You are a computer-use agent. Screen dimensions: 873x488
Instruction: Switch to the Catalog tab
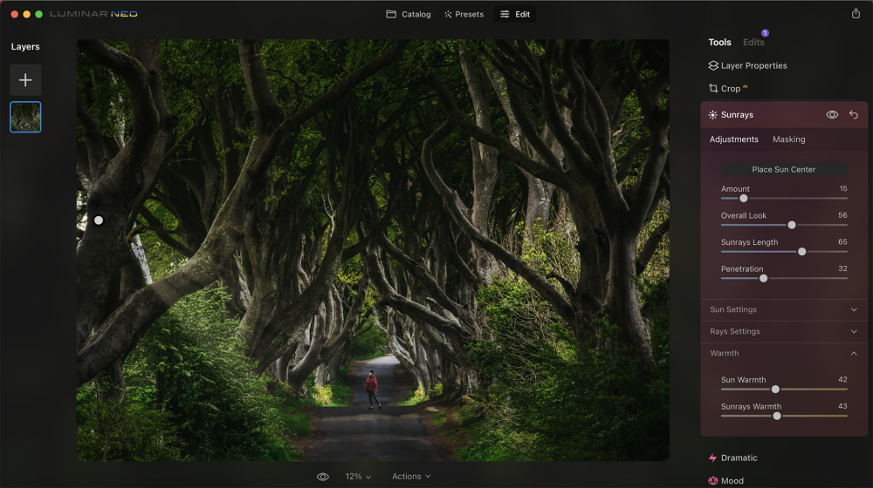(x=409, y=14)
